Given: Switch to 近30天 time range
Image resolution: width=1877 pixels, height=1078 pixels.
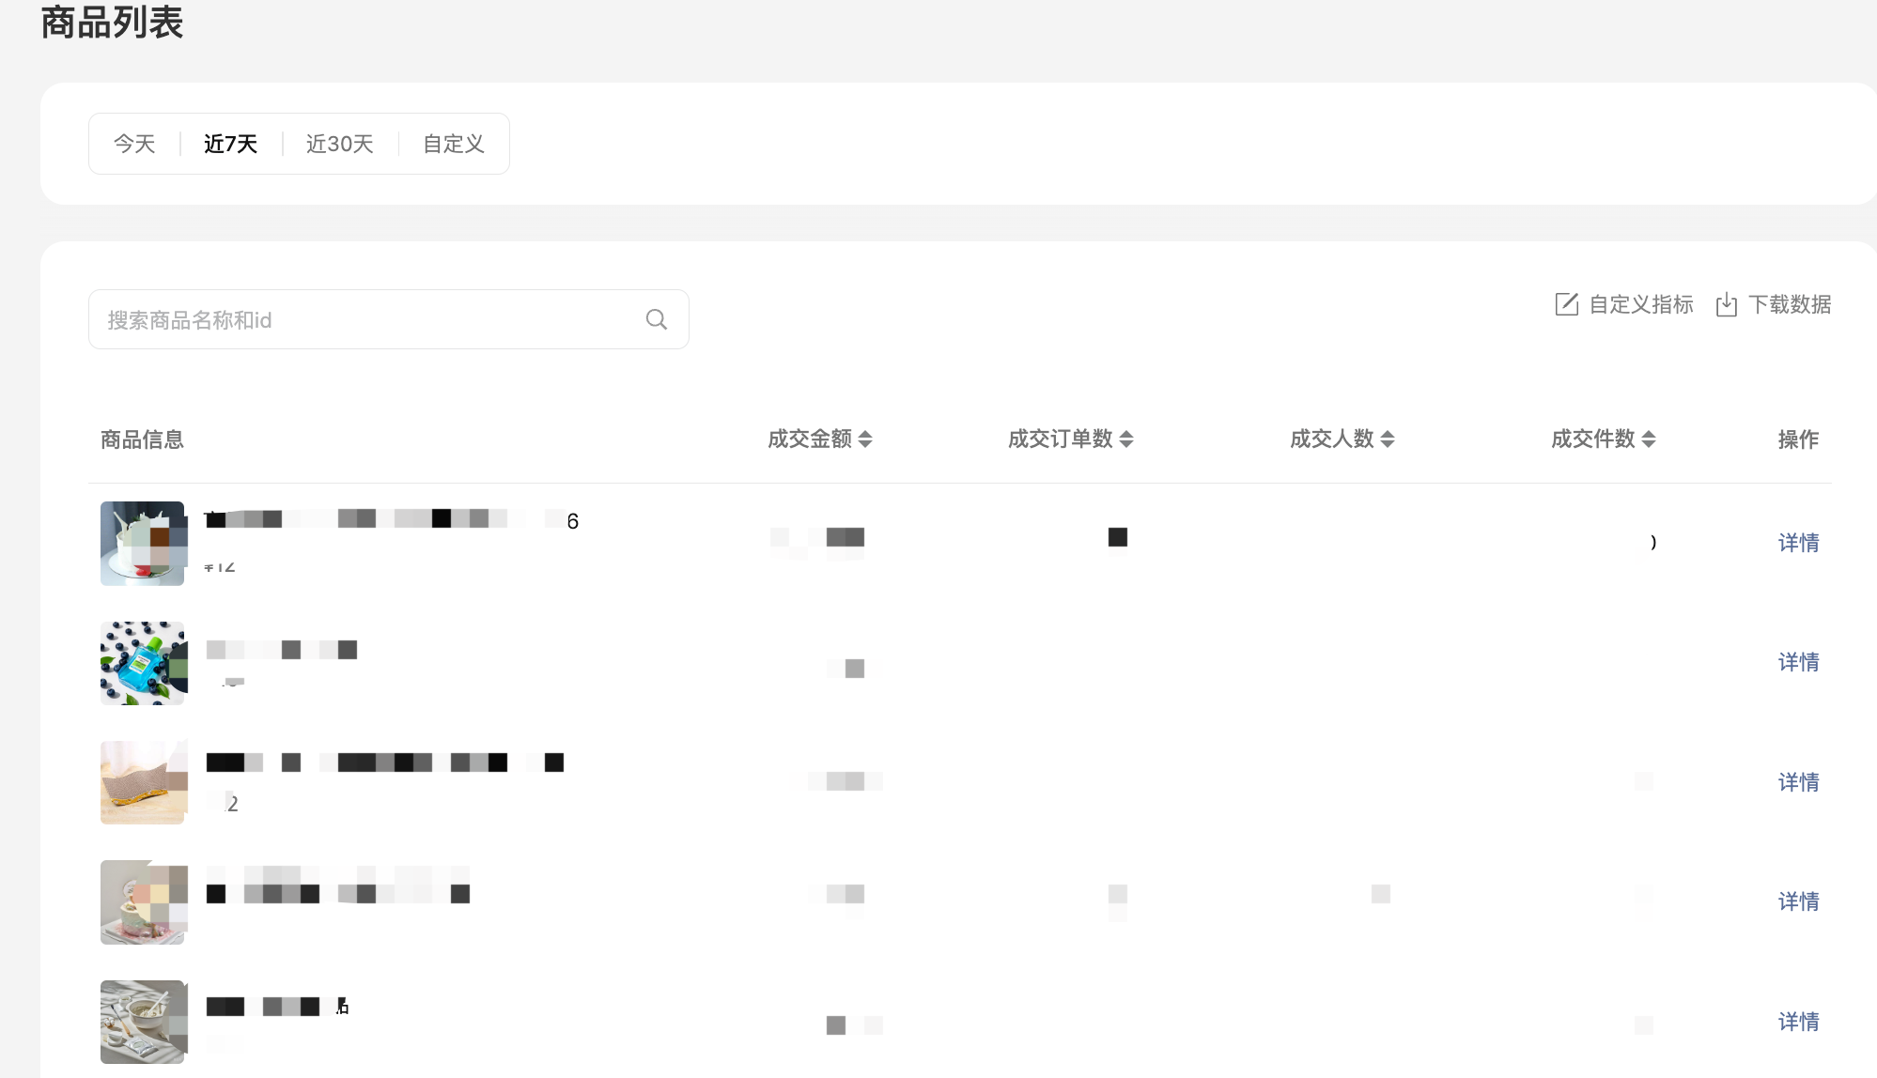Looking at the screenshot, I should click(x=340, y=144).
